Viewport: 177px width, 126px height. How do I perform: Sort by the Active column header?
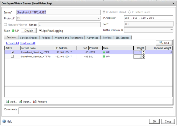coord(12,48)
